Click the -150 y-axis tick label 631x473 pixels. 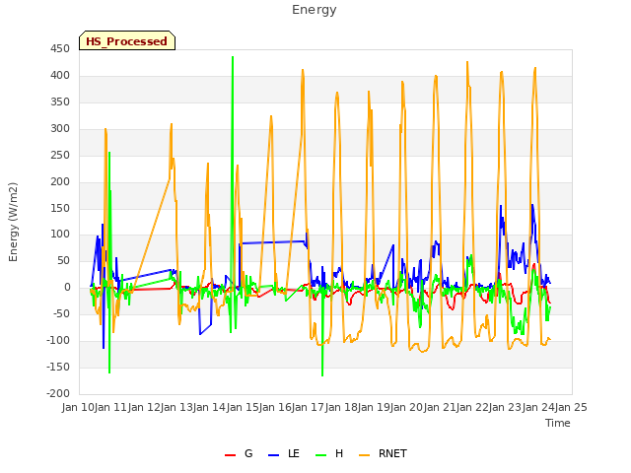click(58, 368)
